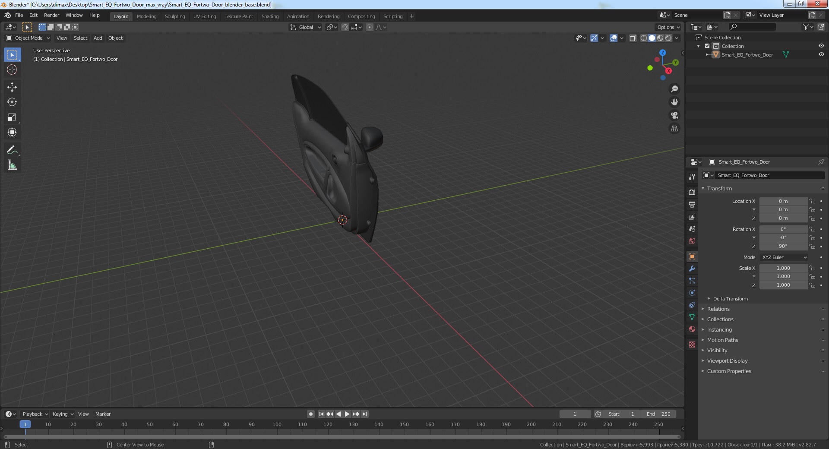Open Global transform orientation dropdown
This screenshot has height=449, width=829.
[305, 27]
